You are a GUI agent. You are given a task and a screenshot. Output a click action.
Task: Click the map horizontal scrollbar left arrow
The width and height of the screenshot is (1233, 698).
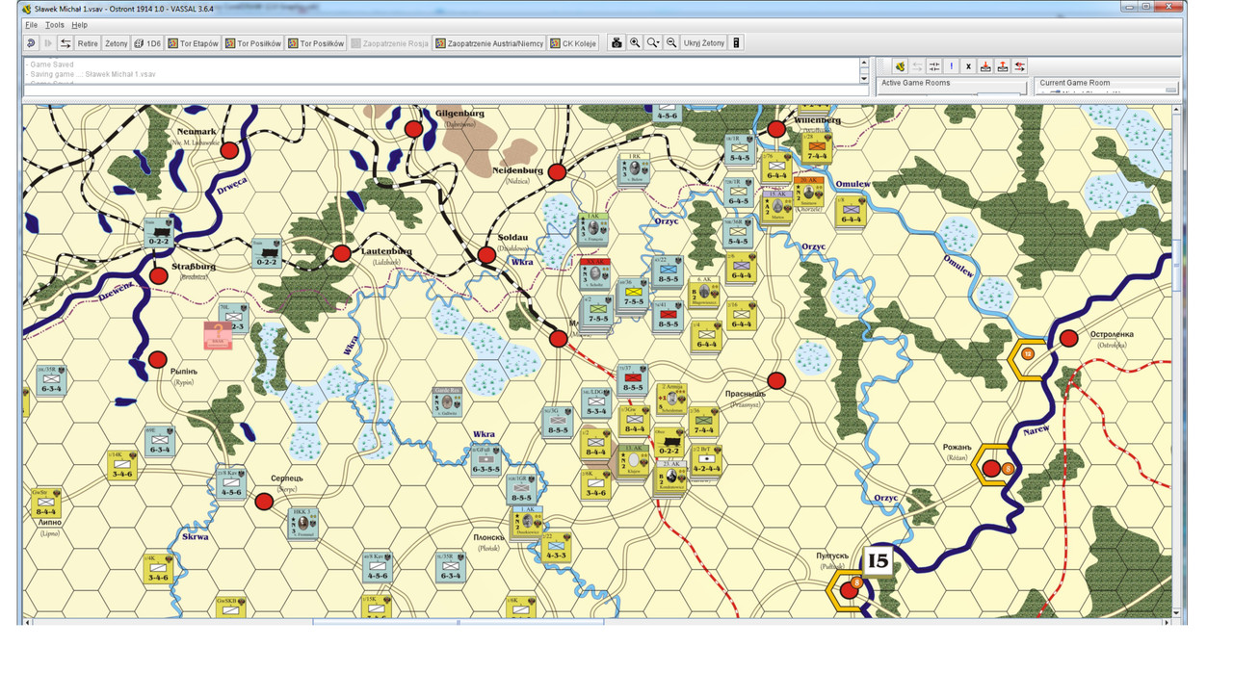click(28, 623)
